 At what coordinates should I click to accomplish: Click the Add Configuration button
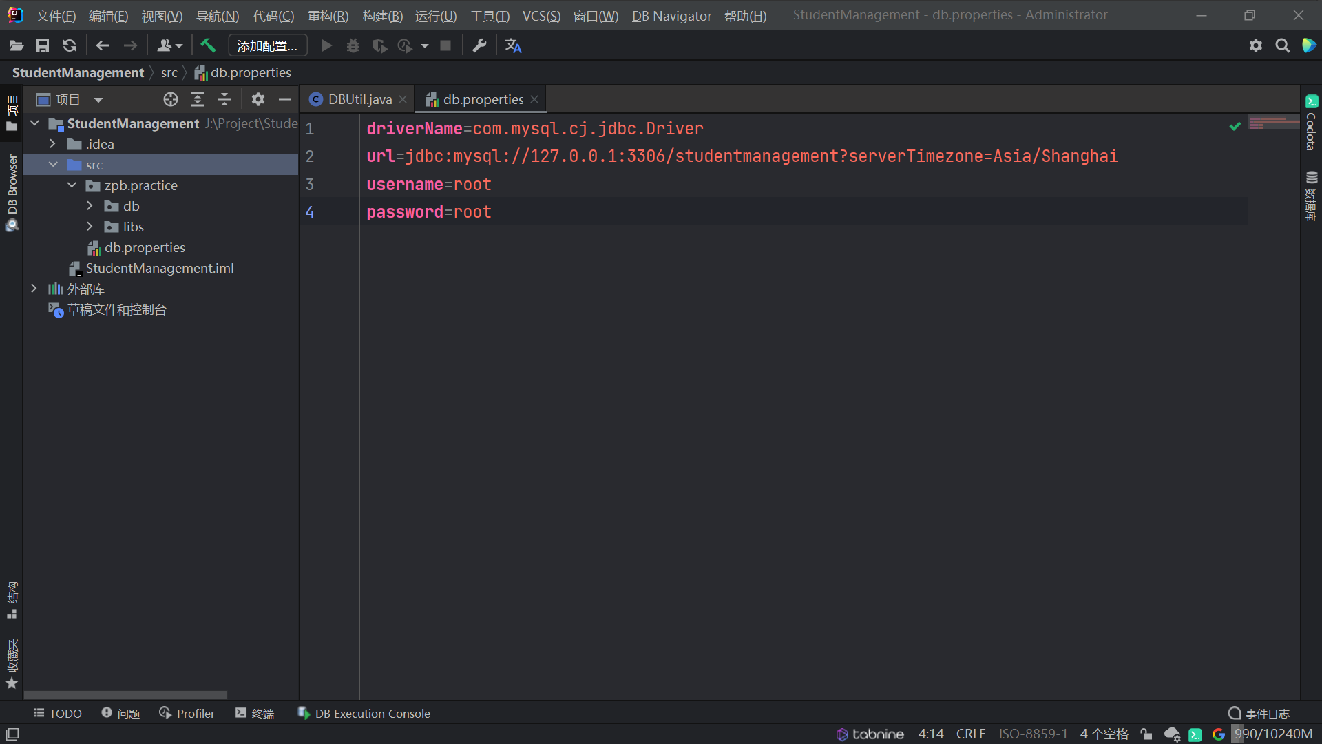pos(267,45)
